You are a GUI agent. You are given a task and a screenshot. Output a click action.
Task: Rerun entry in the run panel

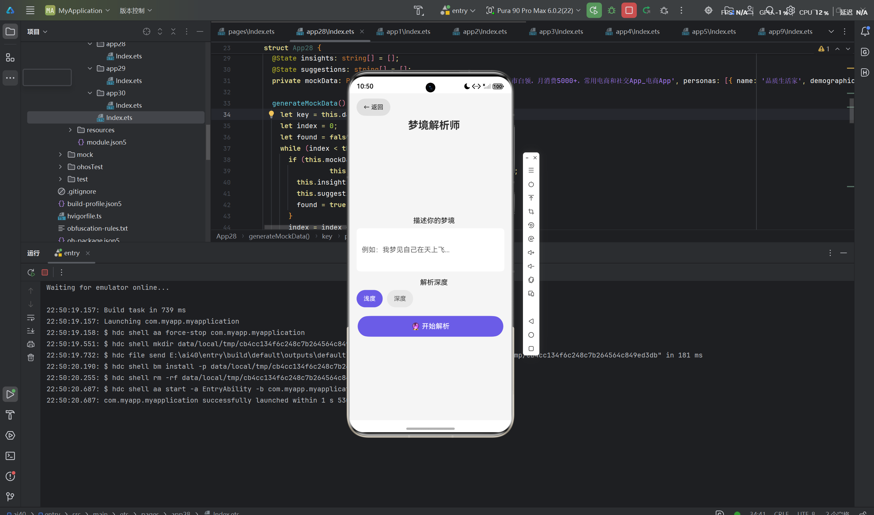[31, 272]
